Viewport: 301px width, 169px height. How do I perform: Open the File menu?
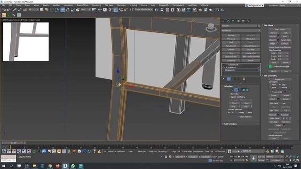pyautogui.click(x=3, y=5)
